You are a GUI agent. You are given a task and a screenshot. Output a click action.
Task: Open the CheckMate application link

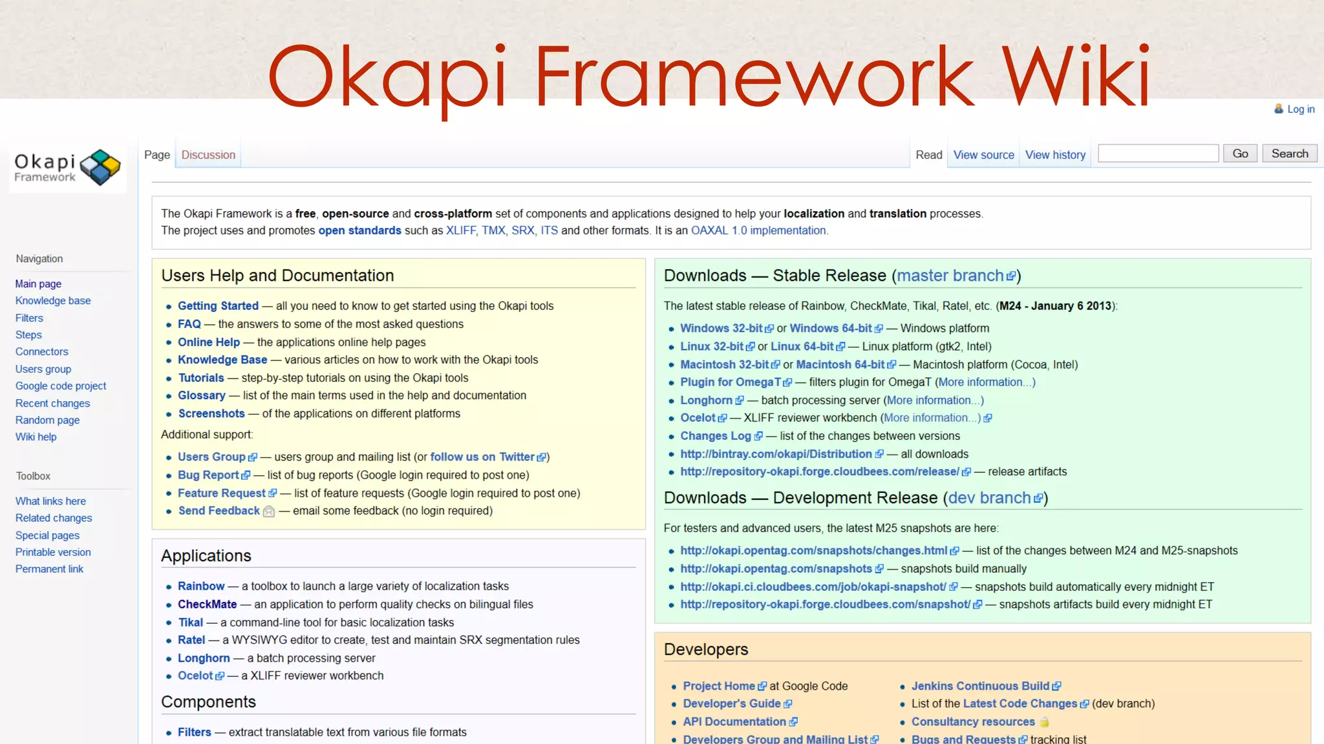click(207, 604)
